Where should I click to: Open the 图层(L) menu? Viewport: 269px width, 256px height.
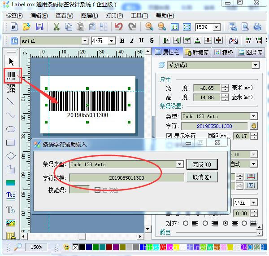[89, 16]
